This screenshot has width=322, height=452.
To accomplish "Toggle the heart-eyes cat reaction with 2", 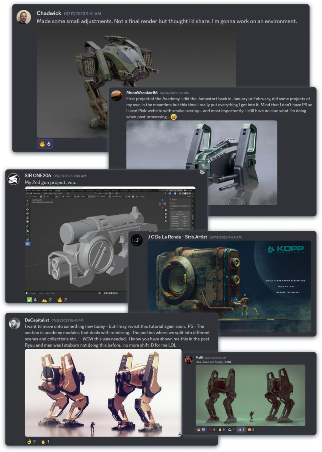I will (x=251, y=429).
